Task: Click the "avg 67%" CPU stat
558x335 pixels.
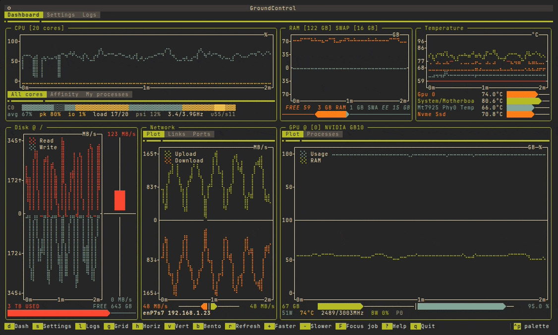Action: coord(20,114)
